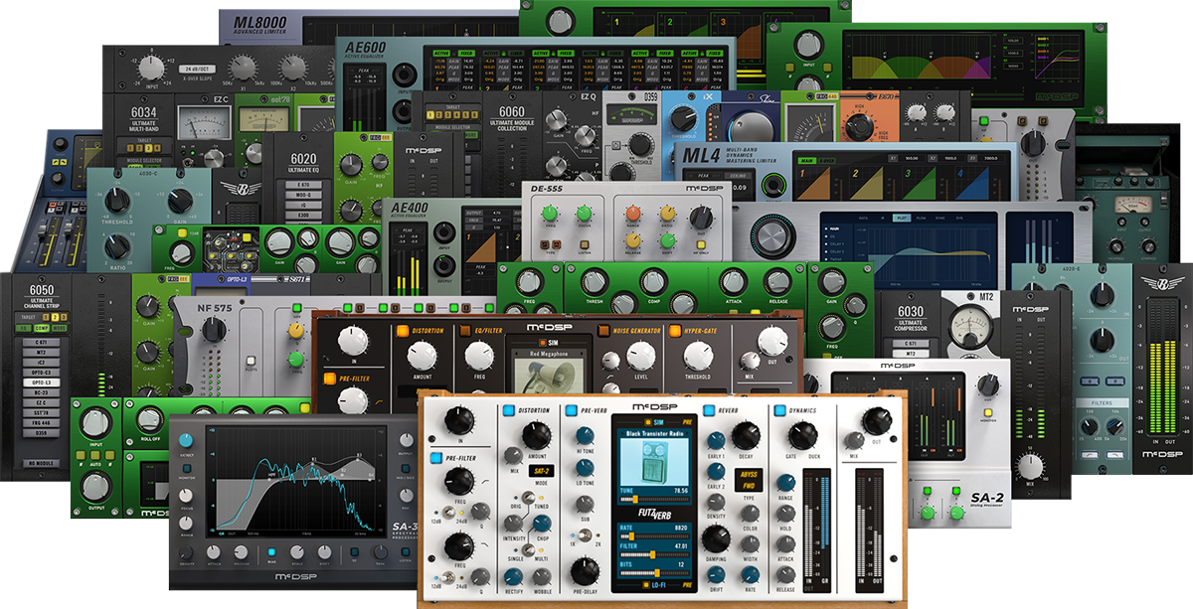Click Output knob on green panel below Auto
This screenshot has width=1193, height=609.
coord(95,486)
